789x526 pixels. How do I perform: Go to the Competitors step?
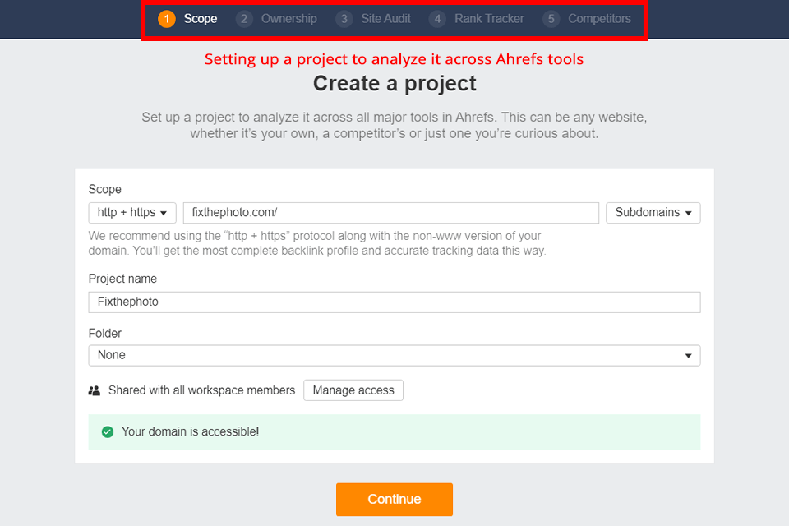[x=599, y=19]
